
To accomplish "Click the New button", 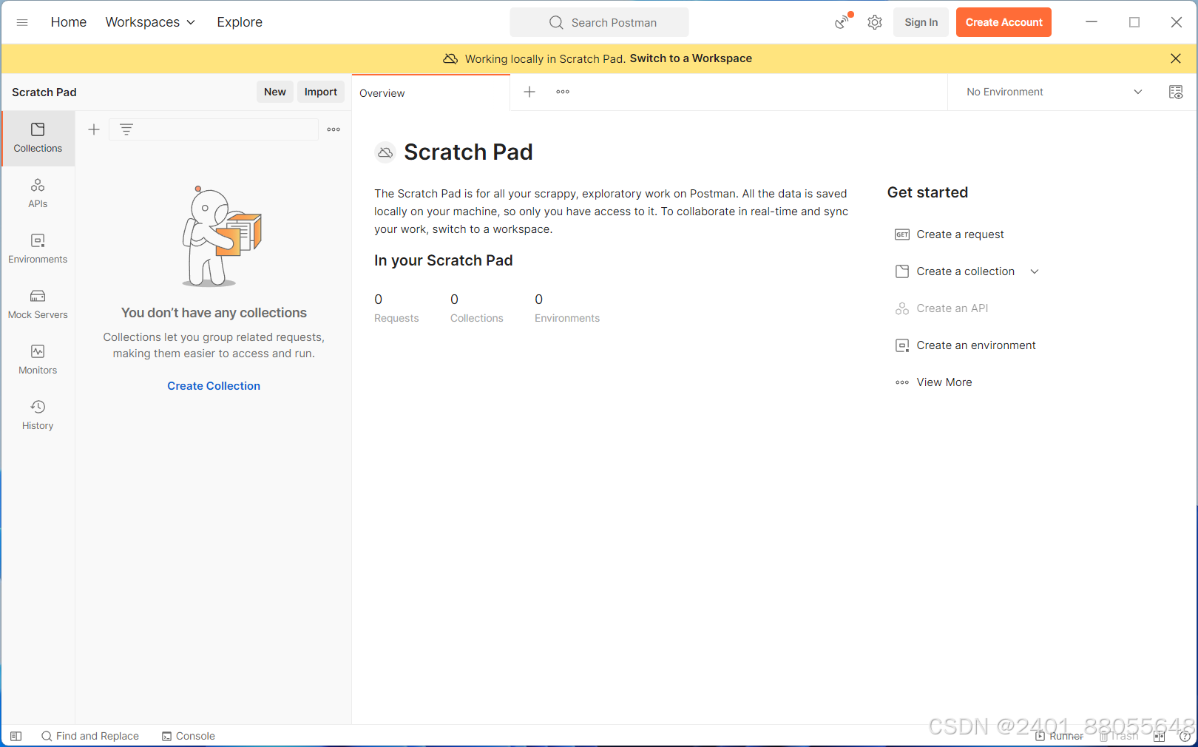I will [275, 92].
